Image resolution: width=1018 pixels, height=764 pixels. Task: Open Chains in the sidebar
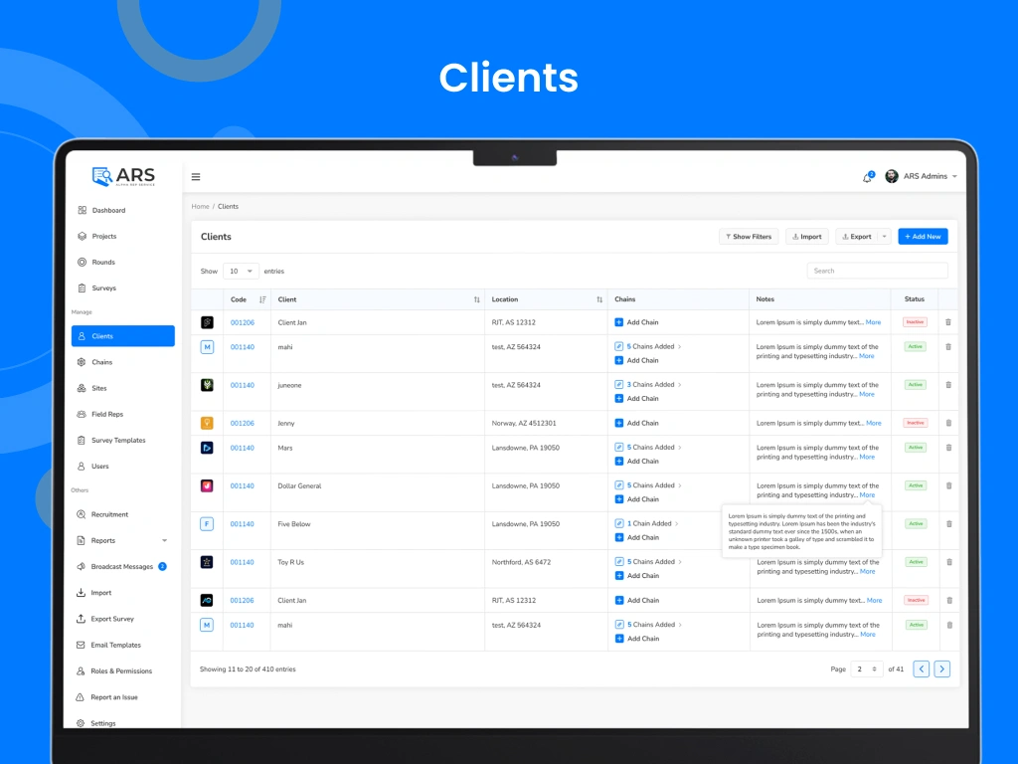(102, 362)
